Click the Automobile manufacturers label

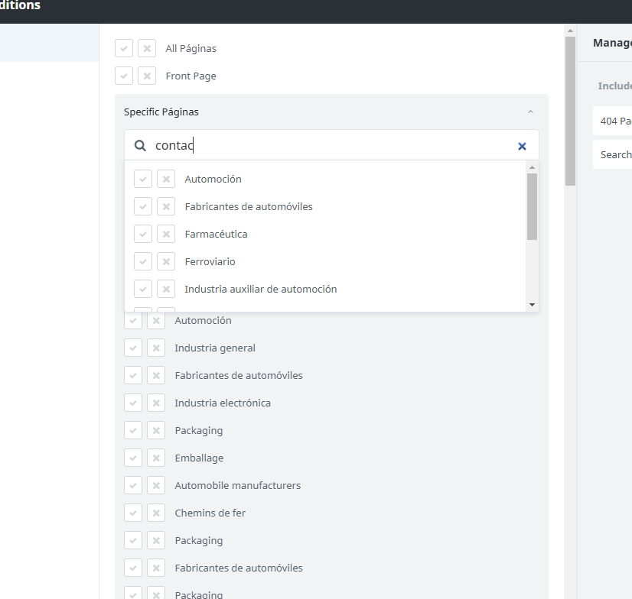coord(237,485)
